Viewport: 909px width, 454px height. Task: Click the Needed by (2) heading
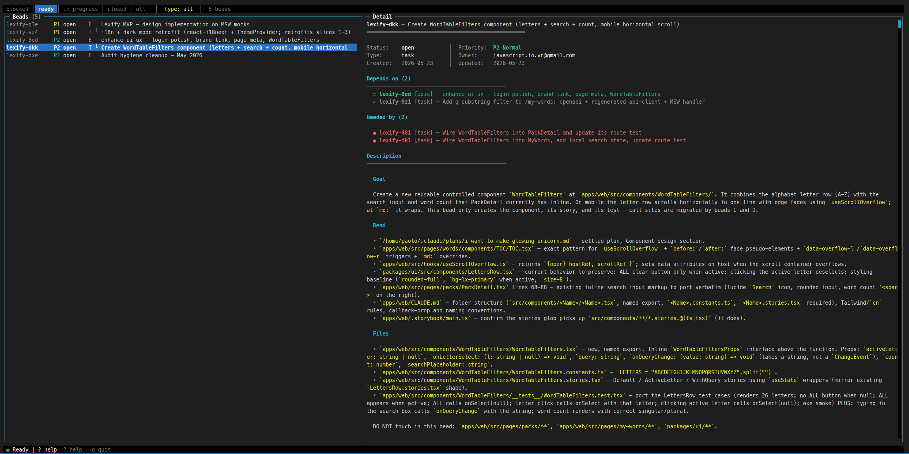387,117
